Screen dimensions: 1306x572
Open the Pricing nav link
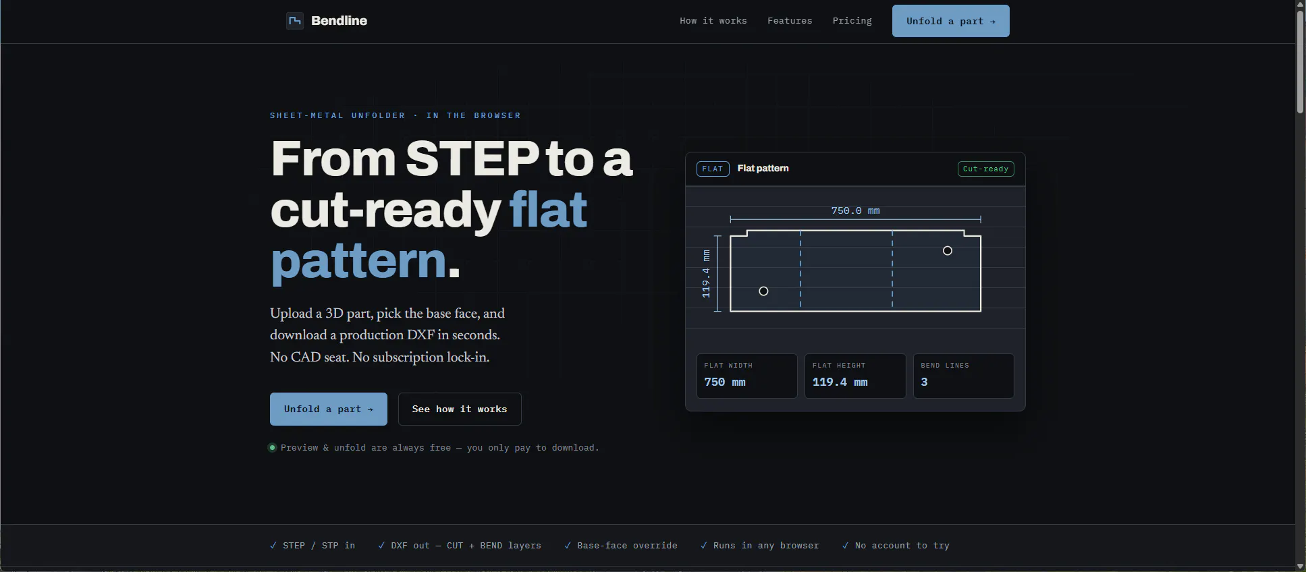pyautogui.click(x=852, y=21)
